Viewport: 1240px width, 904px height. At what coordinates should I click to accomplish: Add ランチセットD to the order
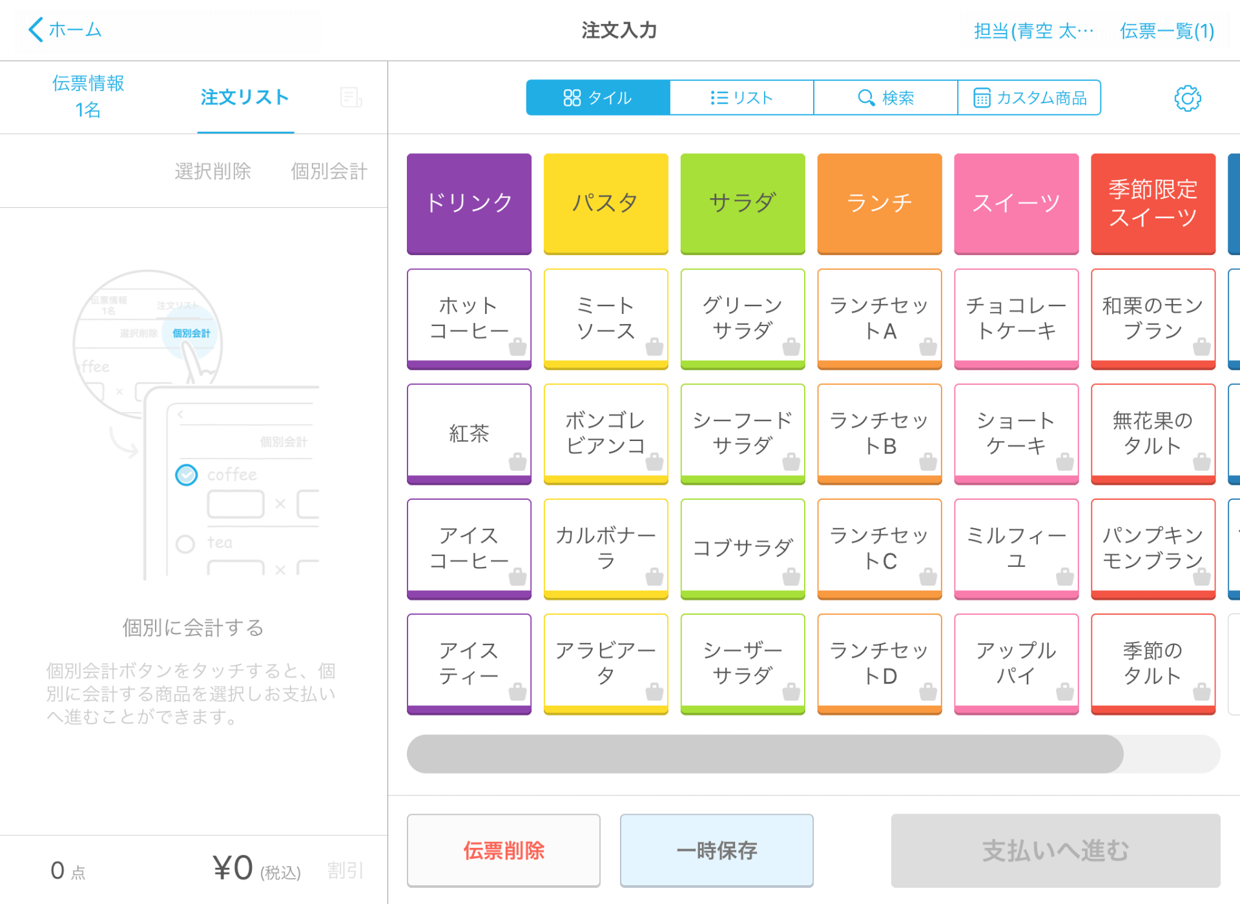(x=880, y=663)
